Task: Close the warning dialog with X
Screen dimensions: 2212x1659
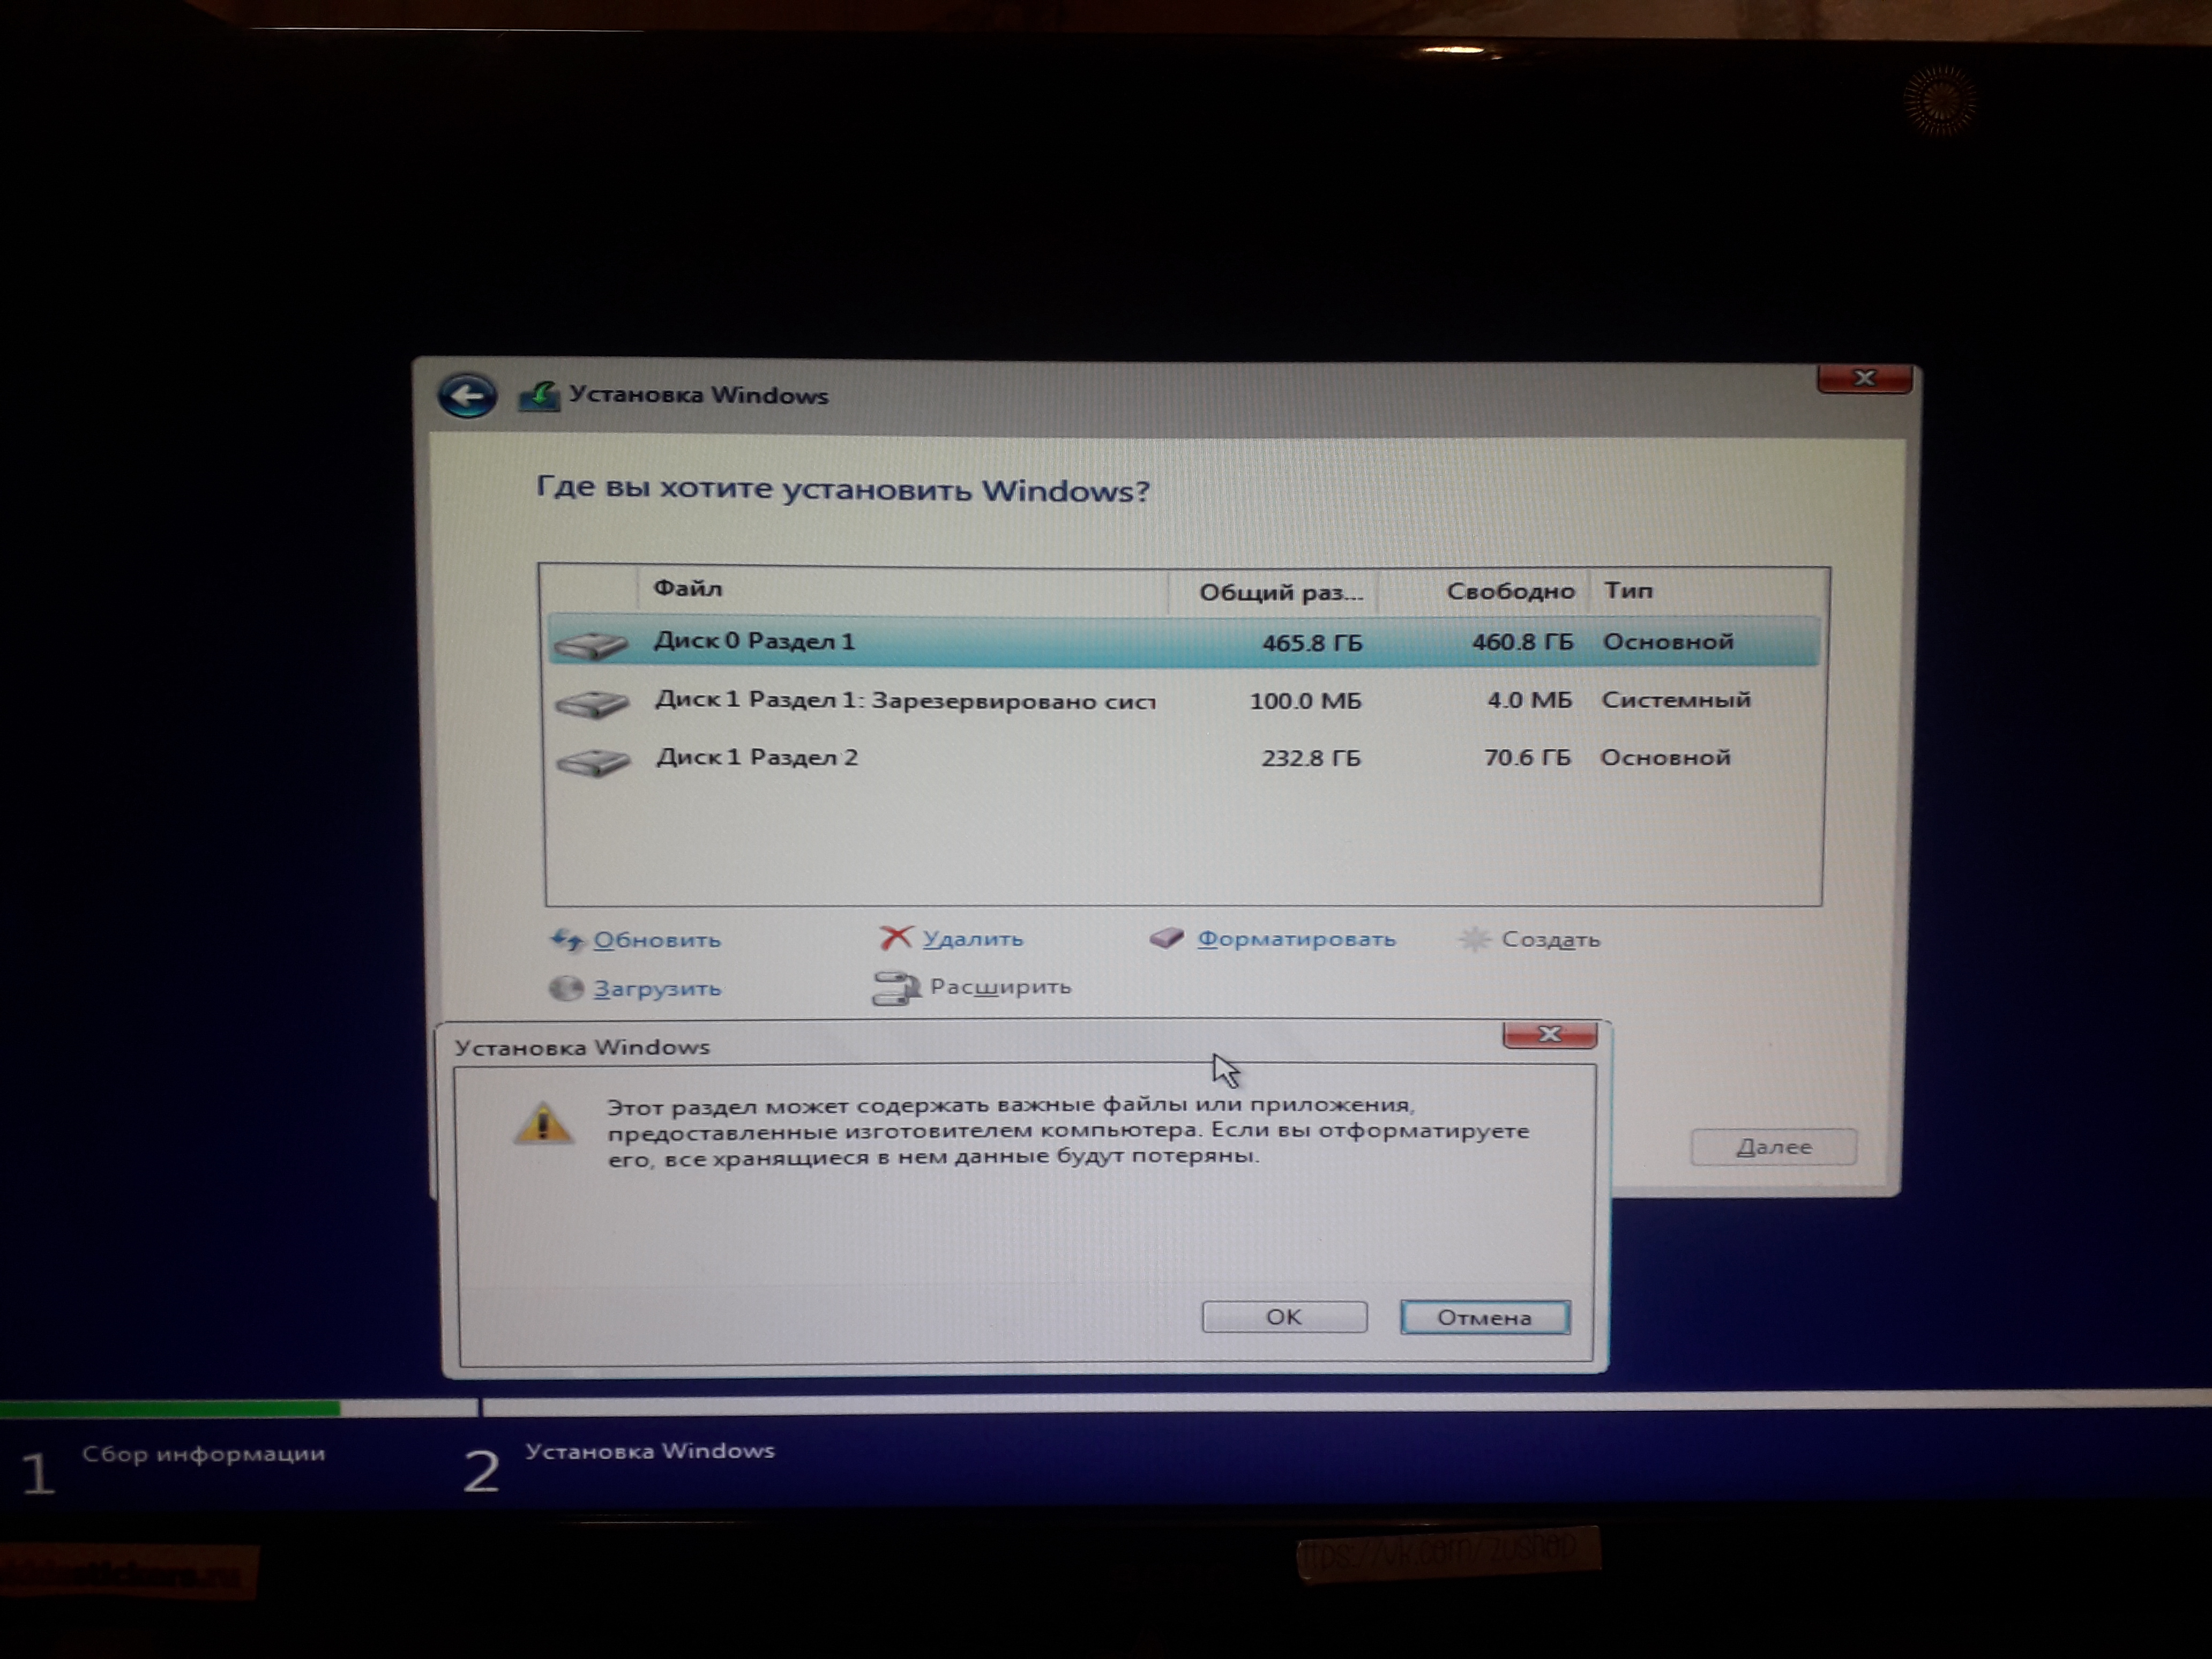Action: (x=1550, y=1034)
